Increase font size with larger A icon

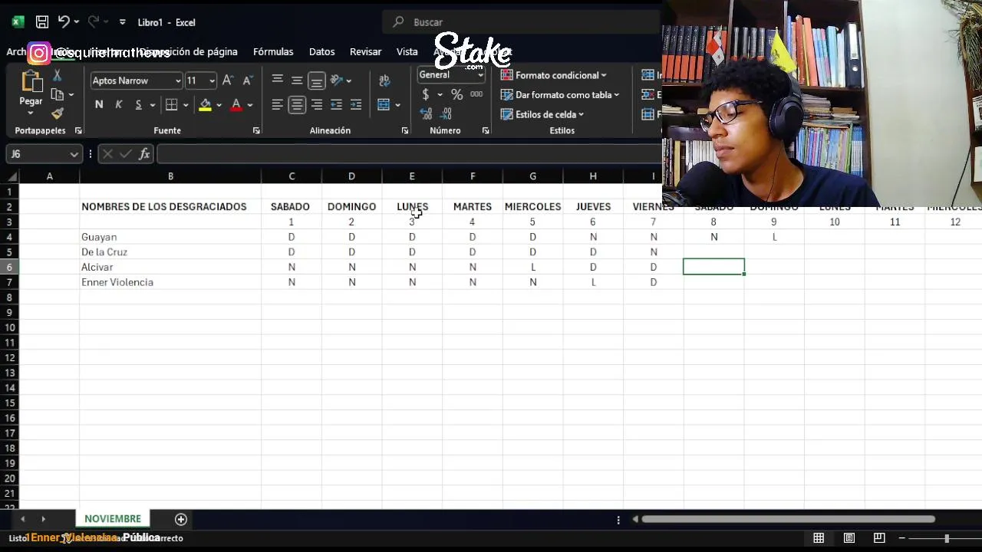[228, 80]
